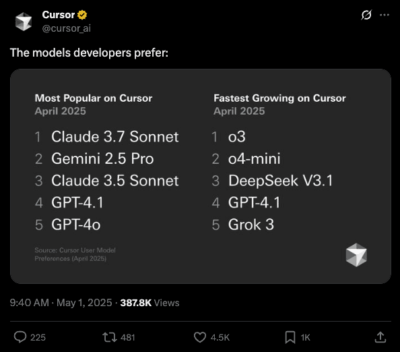The image size is (400, 352).
Task: Open the Grok slash-circle icon
Action: (366, 15)
